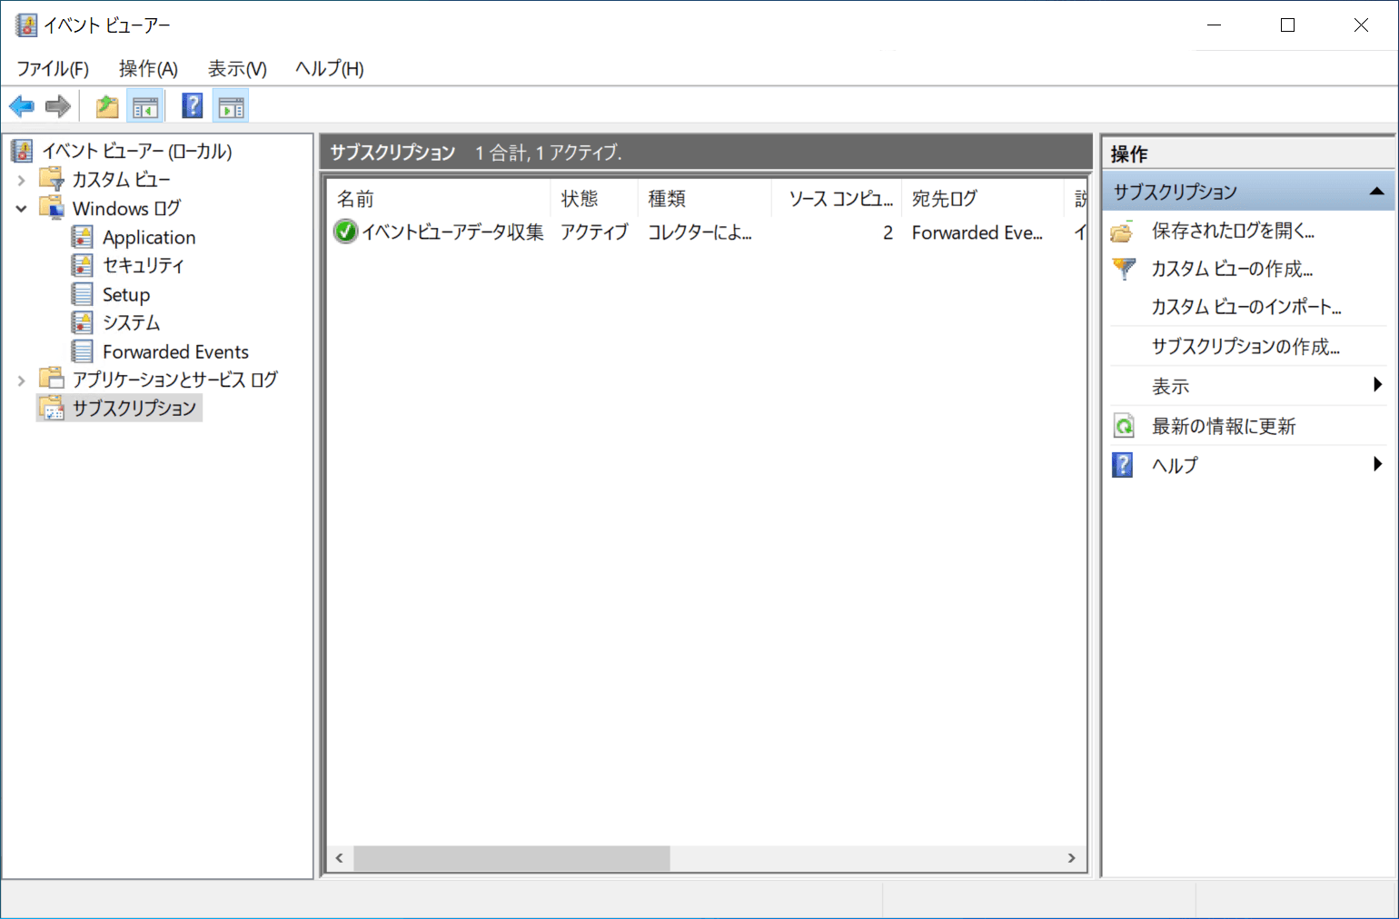
Task: Click the カスタム ビューの作成 funnel icon
Action: (1124, 269)
